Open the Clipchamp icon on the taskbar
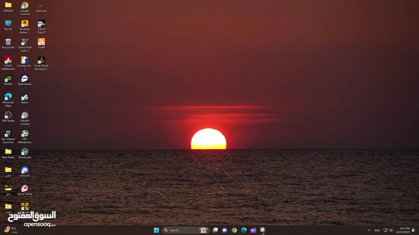 pos(253,230)
